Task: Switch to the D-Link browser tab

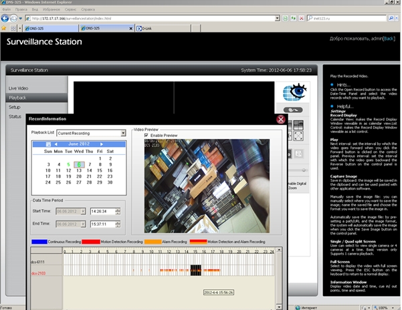Action: tap(143, 29)
